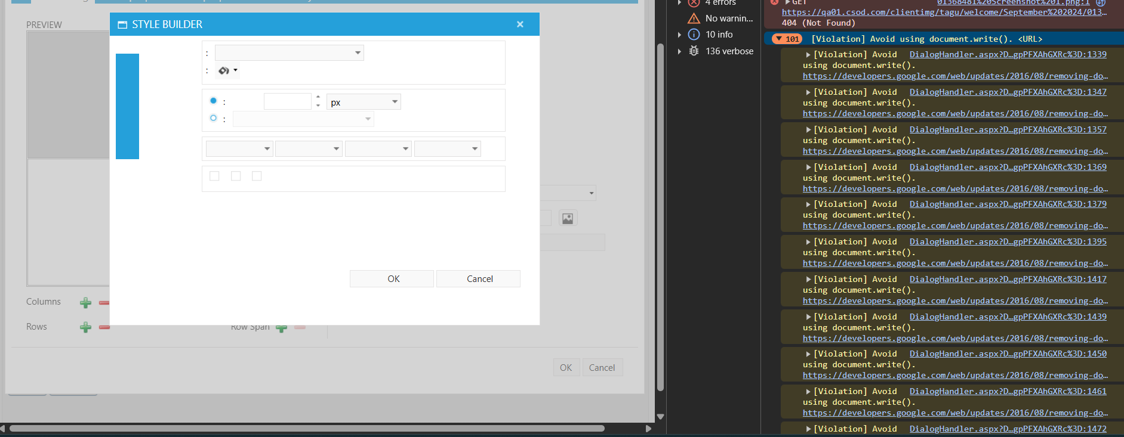Click the verbose bug icon in sidebar
This screenshot has height=437, width=1124.
(694, 51)
